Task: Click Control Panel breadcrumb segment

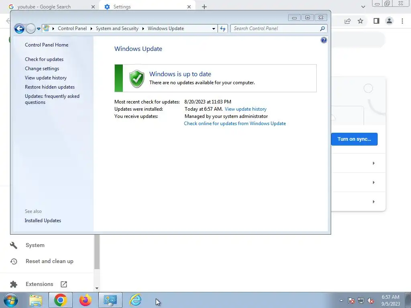Action: [72, 28]
